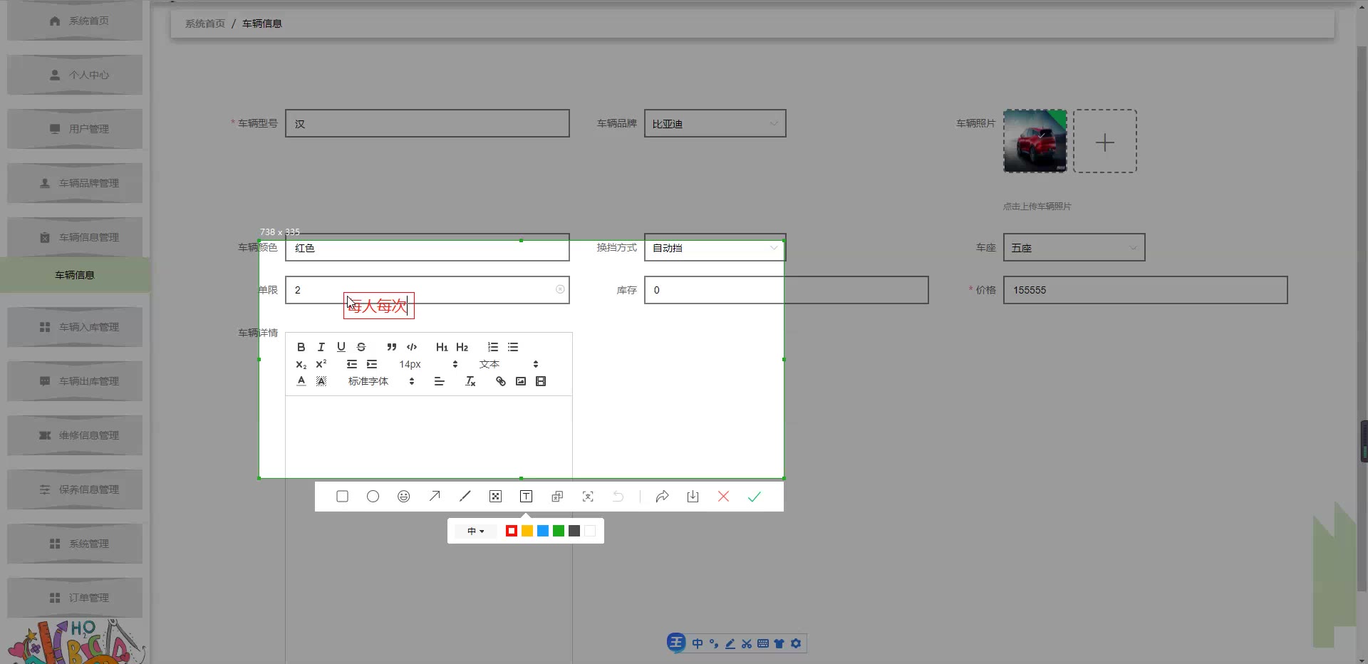Viewport: 1368px width, 664px height.
Task: Choose the dark gray annotation color
Action: 574,531
